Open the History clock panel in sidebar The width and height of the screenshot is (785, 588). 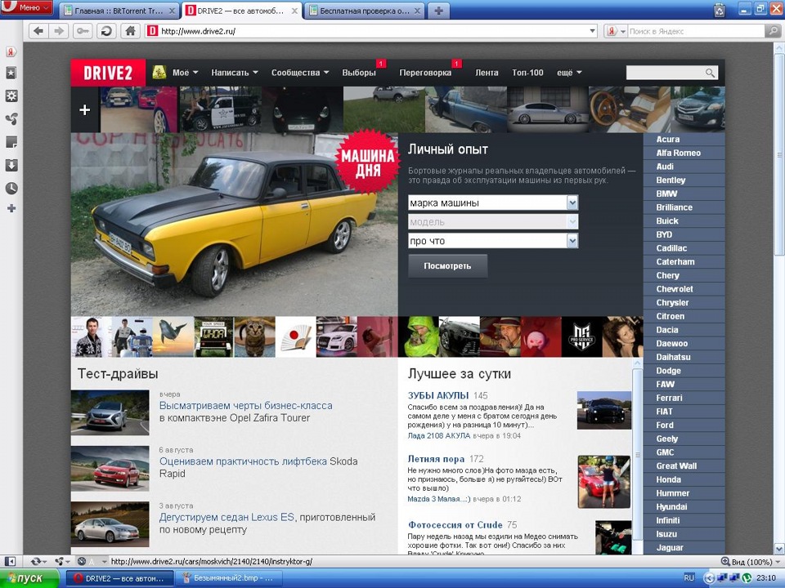pyautogui.click(x=11, y=188)
